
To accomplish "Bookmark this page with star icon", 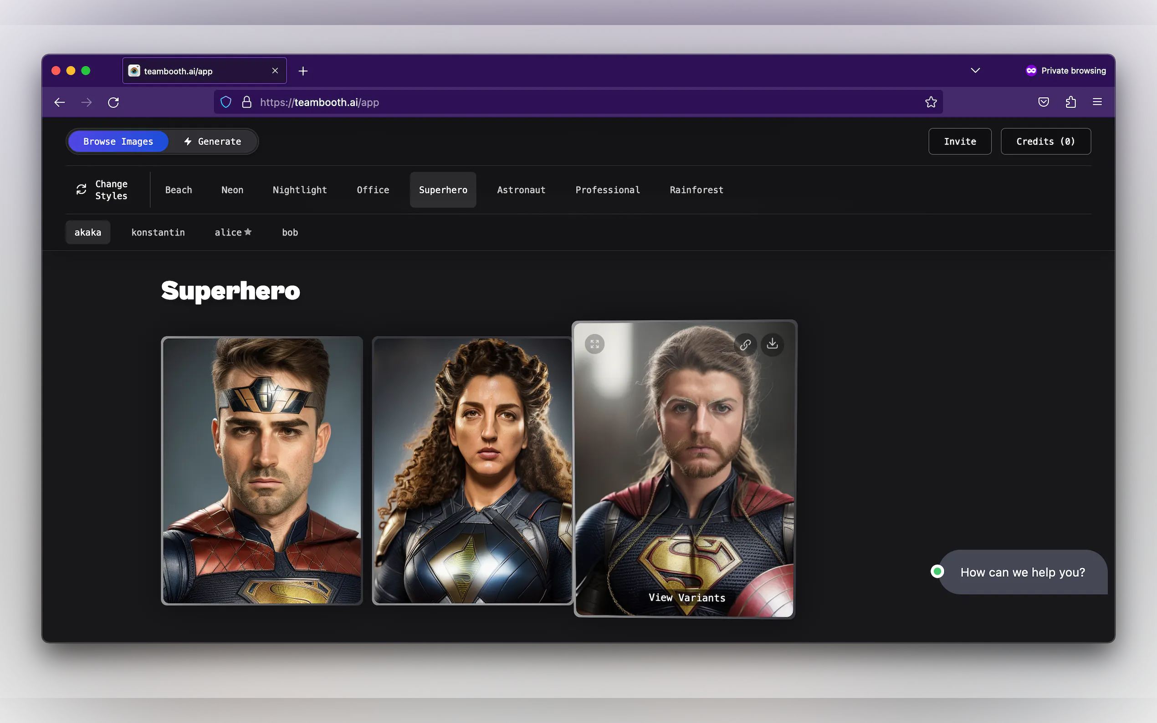I will point(930,102).
